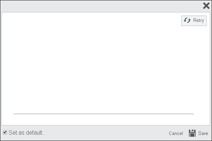Cancel the signature dialog
The image size is (212, 141).
pos(176,133)
